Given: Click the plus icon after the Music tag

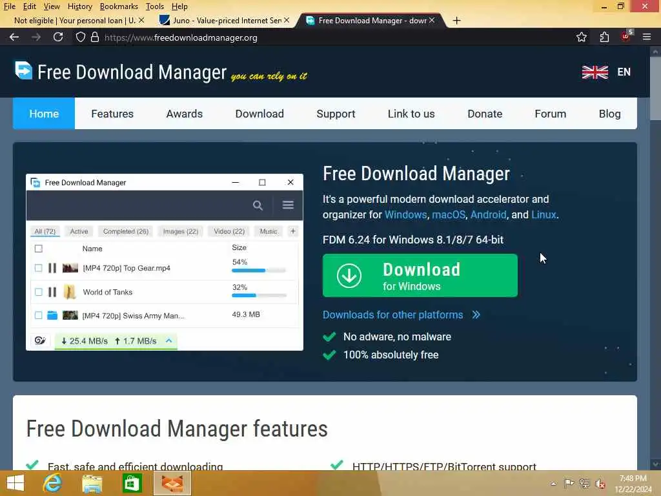Looking at the screenshot, I should pos(293,231).
